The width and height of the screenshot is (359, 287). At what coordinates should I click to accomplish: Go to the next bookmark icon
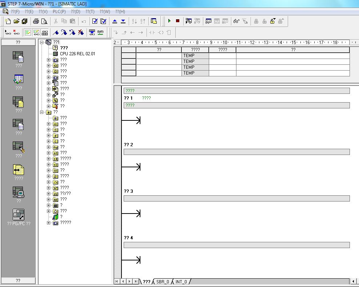[64, 32]
